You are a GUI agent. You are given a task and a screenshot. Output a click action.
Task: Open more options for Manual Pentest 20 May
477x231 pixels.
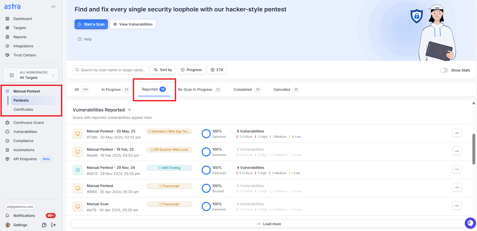(457, 133)
